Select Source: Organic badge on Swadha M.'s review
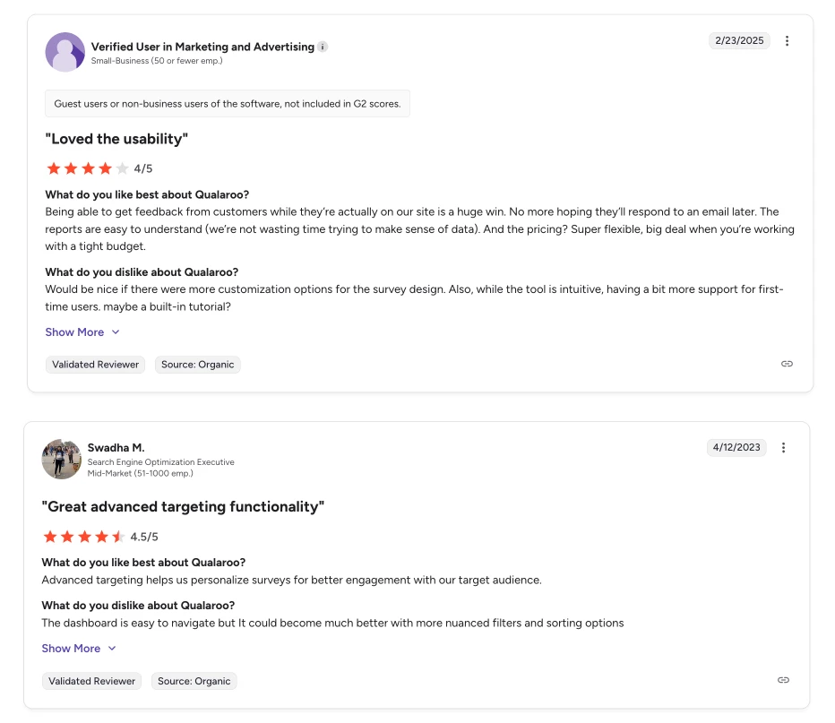Screen dimensions: 835x723 tap(194, 681)
